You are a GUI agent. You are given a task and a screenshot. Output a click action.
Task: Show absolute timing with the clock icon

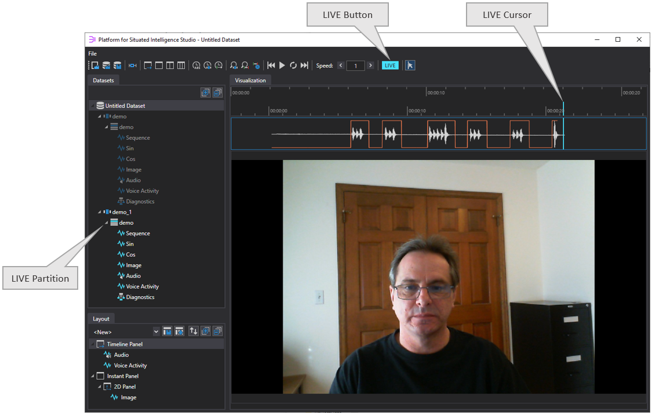click(x=195, y=65)
